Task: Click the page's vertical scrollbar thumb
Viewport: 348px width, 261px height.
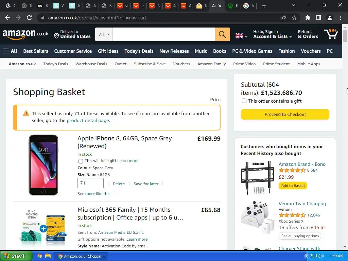Action: coord(345,35)
